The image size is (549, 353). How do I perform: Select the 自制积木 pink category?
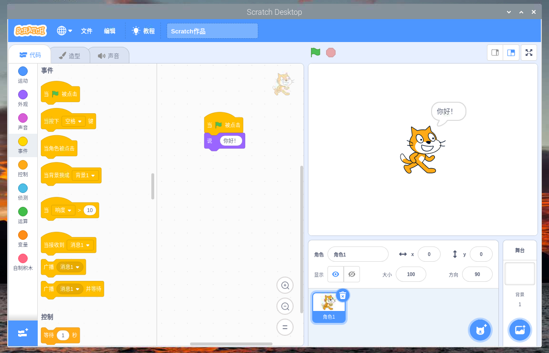point(23,263)
